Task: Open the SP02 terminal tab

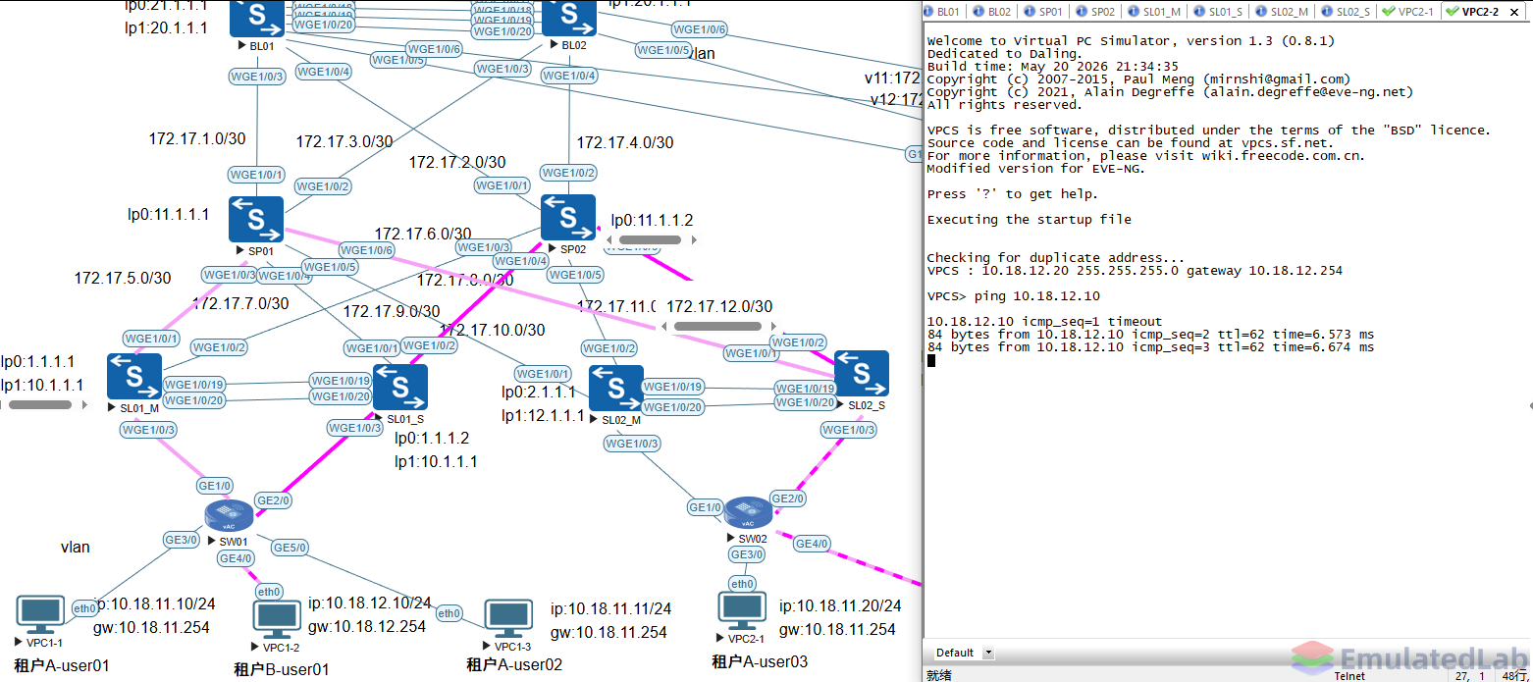Action: [1095, 12]
